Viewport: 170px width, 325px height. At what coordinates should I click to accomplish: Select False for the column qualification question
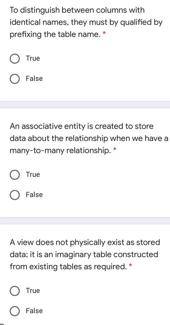coord(15,78)
